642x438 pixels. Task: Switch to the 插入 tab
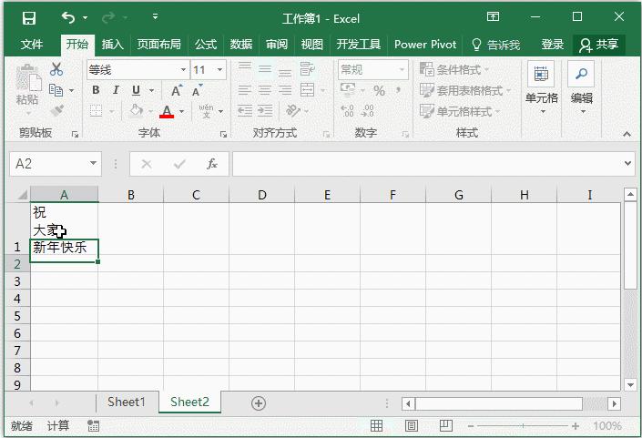[112, 45]
